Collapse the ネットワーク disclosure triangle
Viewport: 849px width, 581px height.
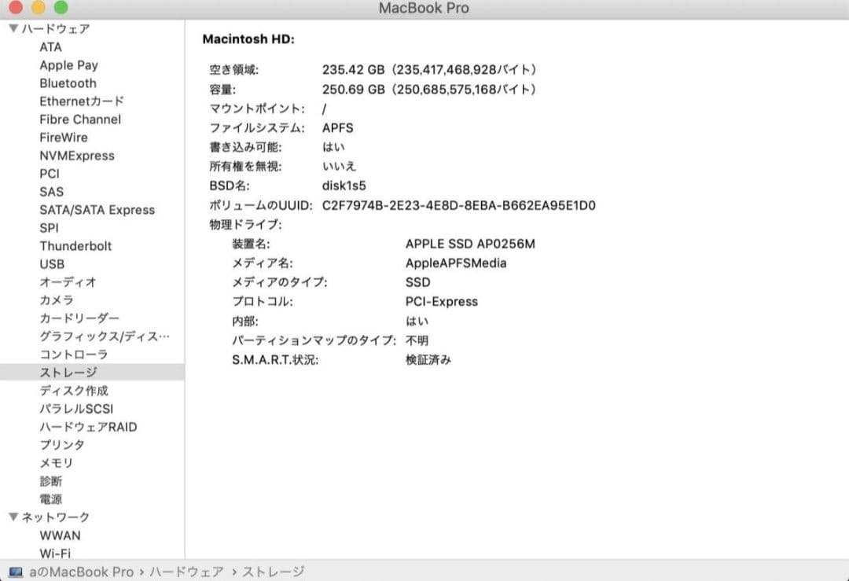coord(13,517)
